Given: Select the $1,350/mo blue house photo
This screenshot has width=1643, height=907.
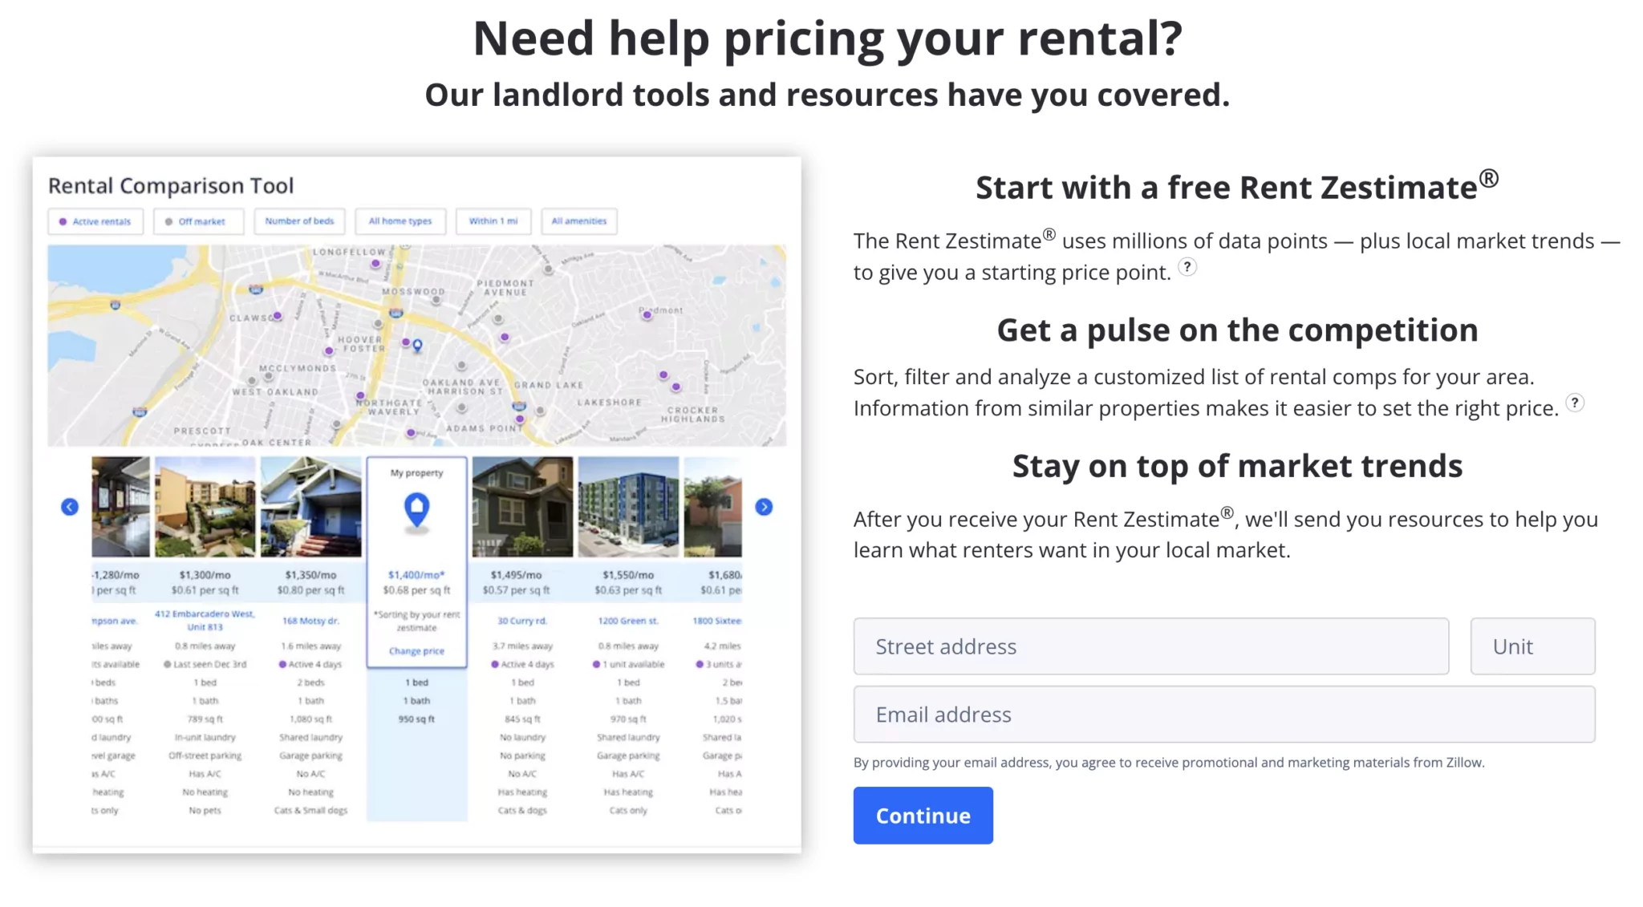Looking at the screenshot, I should 311,507.
